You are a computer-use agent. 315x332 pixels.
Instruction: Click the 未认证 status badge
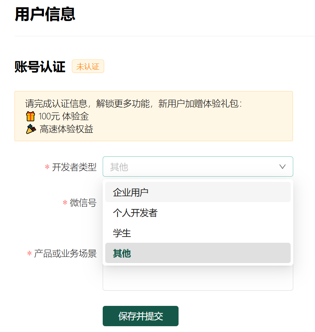(88, 66)
